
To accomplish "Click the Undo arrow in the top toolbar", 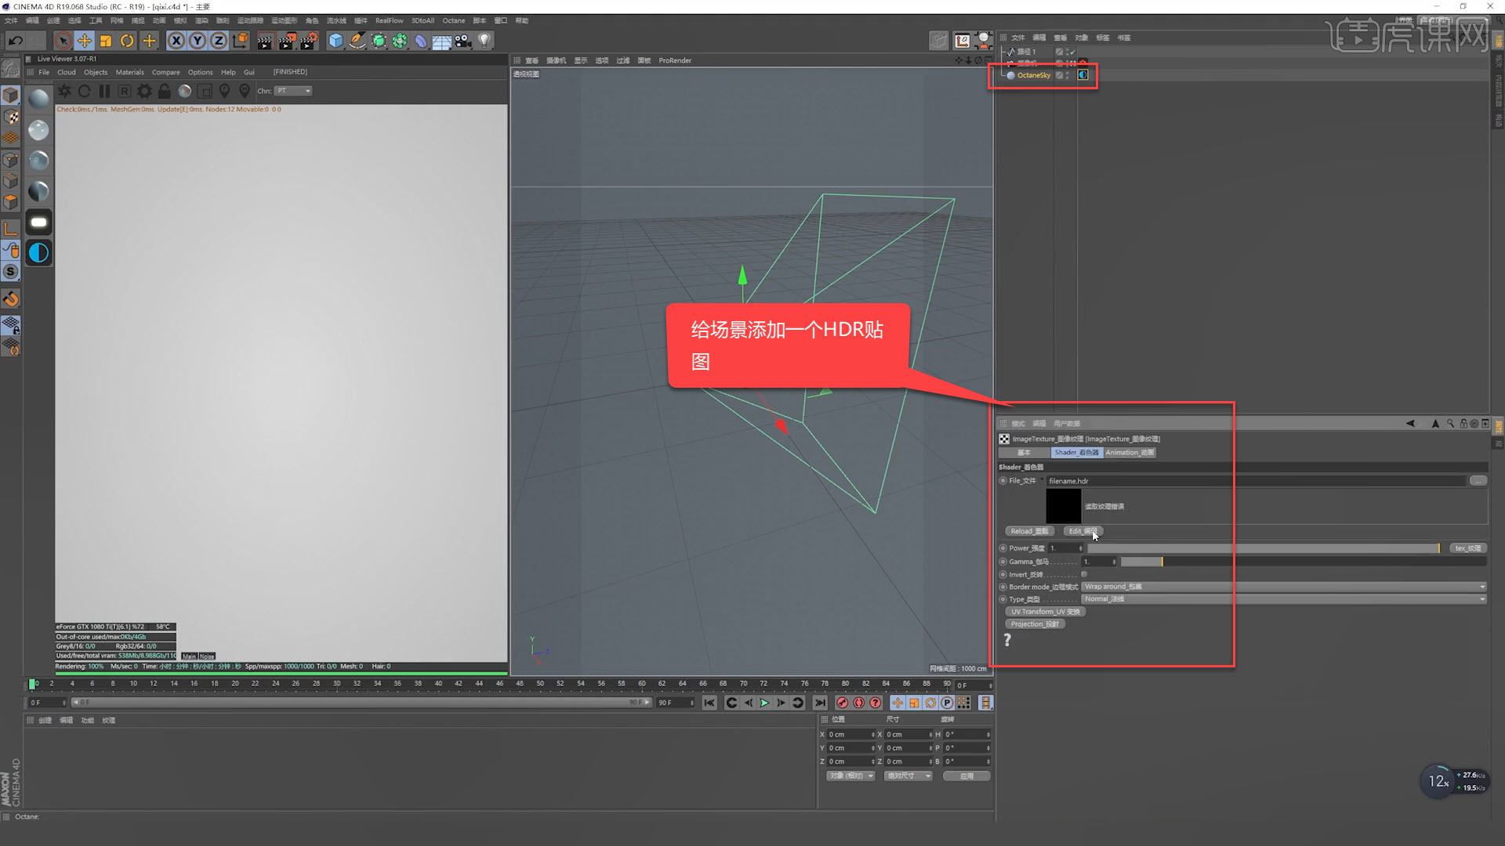I will pos(15,41).
